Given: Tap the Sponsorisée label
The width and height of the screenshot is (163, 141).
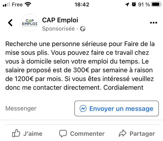Looking at the screenshot, I should [x=58, y=29].
